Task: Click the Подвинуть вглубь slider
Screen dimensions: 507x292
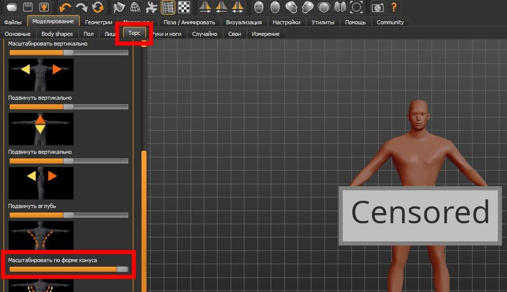Action: click(69, 215)
